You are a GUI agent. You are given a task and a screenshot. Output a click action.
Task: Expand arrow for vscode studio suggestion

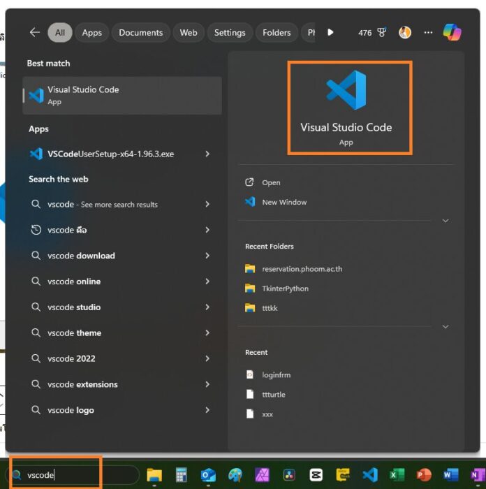tap(207, 307)
